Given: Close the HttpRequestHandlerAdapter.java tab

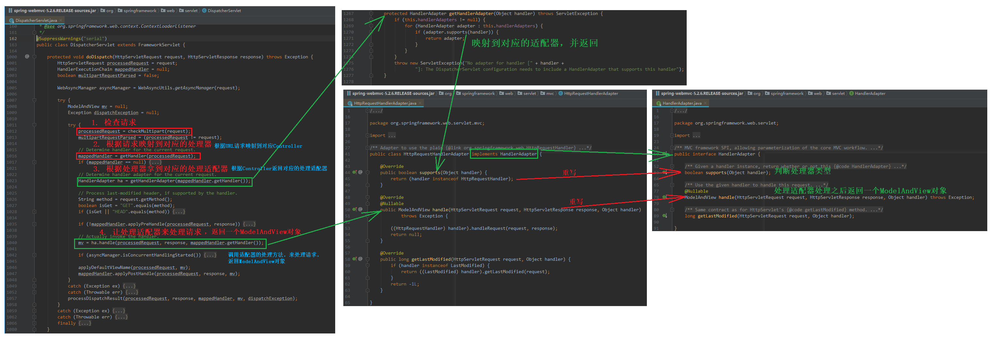Looking at the screenshot, I should [420, 103].
